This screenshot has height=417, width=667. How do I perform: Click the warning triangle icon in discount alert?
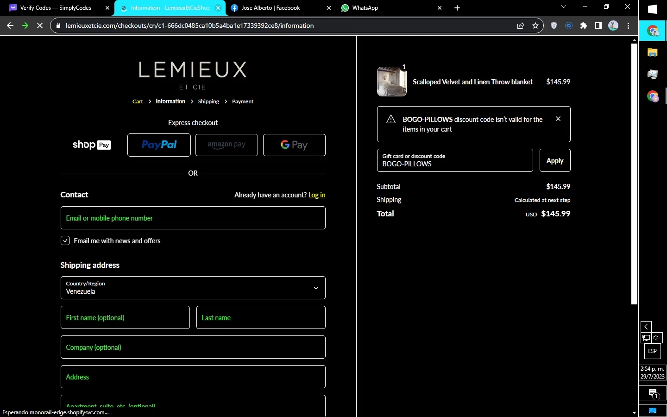point(391,120)
